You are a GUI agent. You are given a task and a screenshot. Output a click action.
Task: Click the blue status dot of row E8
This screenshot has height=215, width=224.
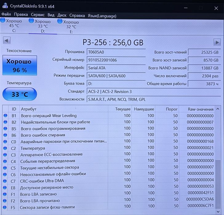click(5, 187)
